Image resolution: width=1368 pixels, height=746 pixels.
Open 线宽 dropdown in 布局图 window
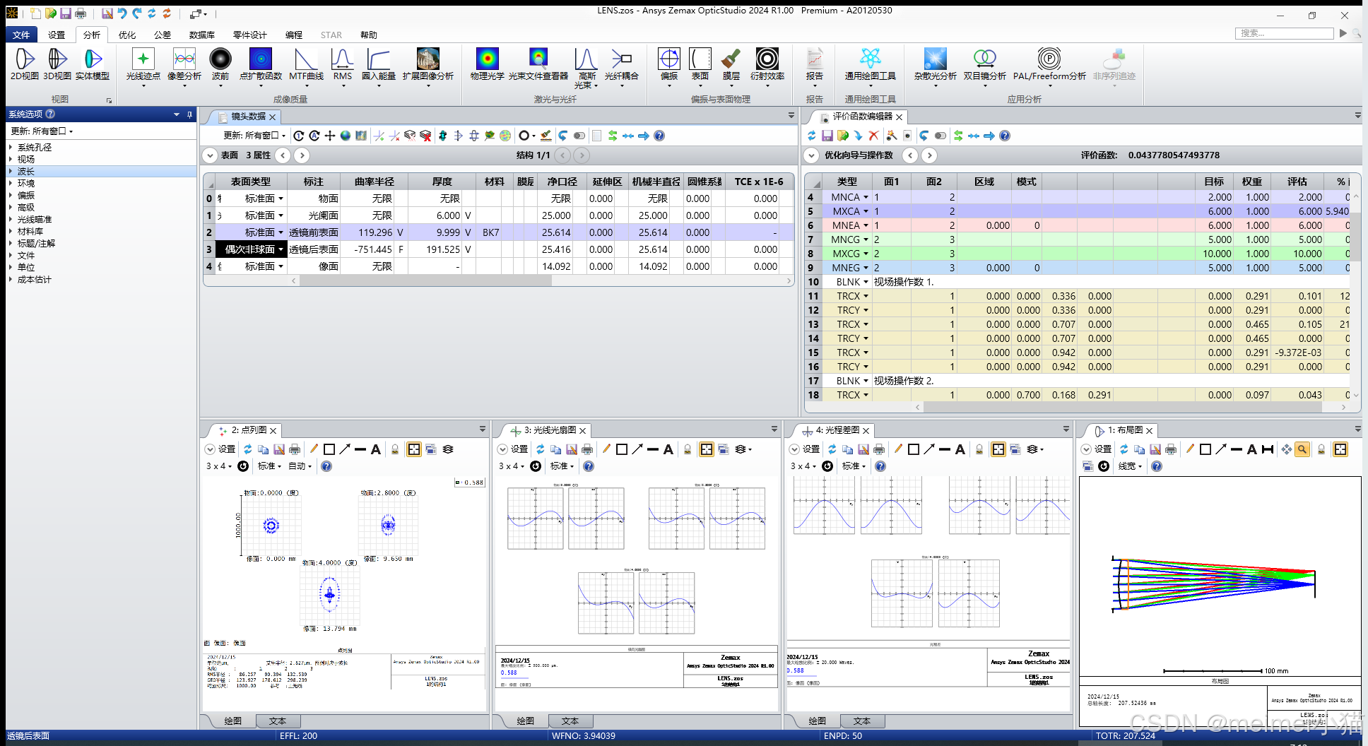(1131, 466)
